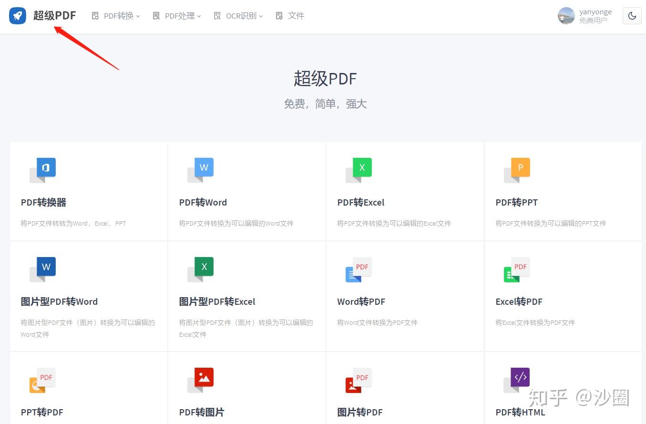Click the OCR识别 menu search icon
The width and height of the screenshot is (646, 424).
coord(217,16)
